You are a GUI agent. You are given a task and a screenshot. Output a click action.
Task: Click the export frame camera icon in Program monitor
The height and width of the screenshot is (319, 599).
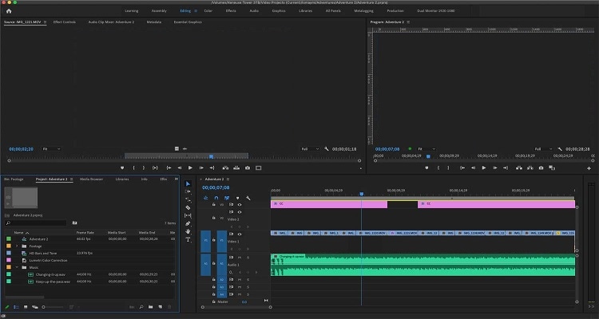click(x=541, y=168)
